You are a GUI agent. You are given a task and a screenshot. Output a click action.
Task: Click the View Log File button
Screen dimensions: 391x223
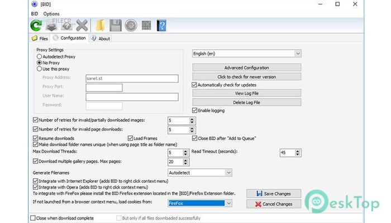[x=247, y=93]
